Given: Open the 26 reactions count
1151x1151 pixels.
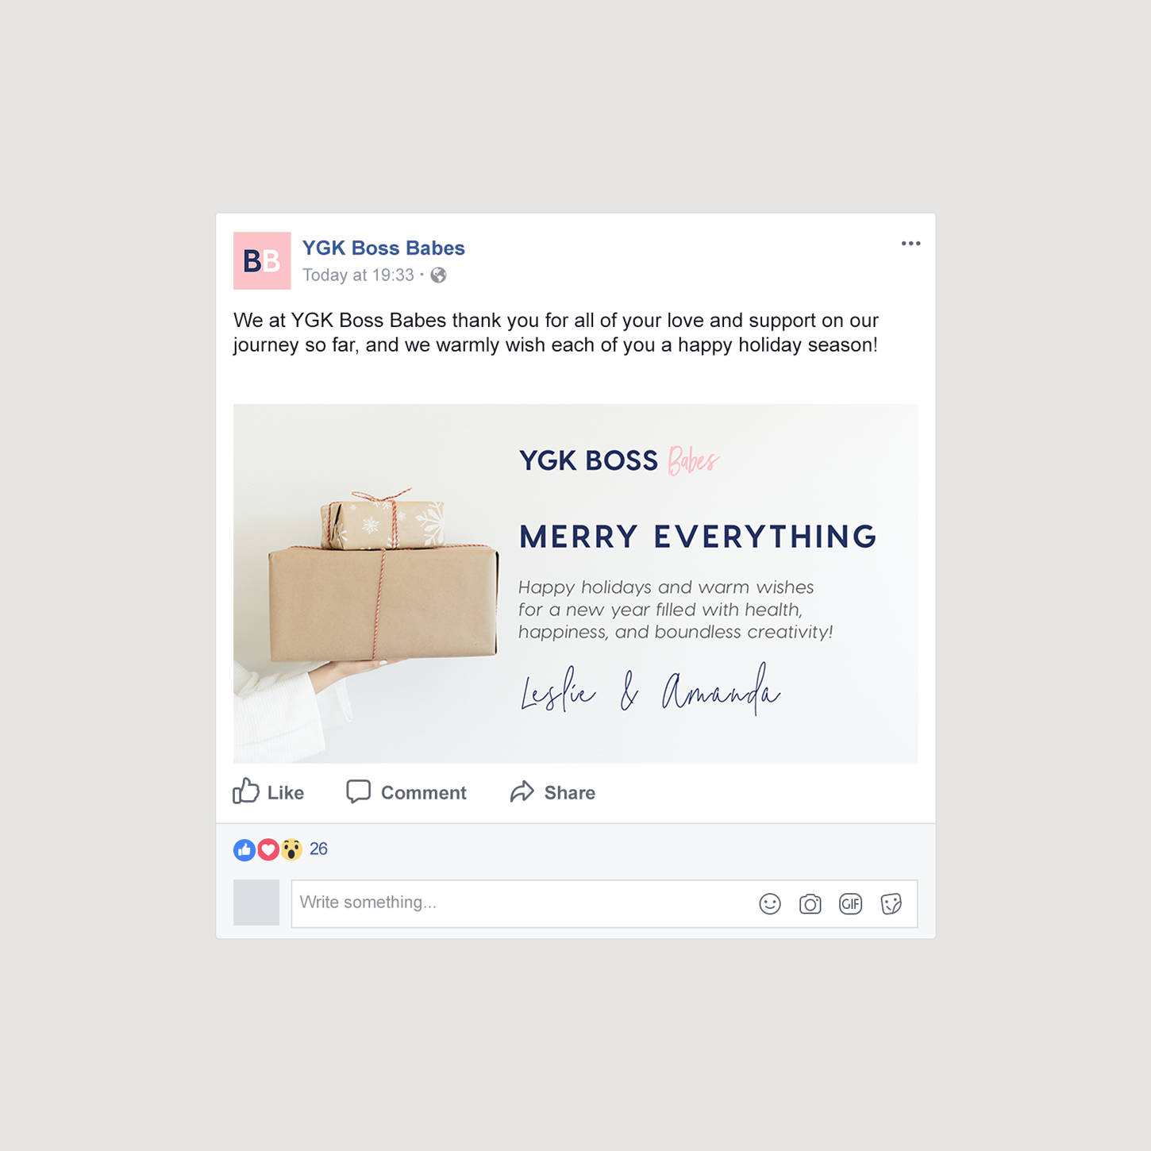Looking at the screenshot, I should pyautogui.click(x=318, y=849).
